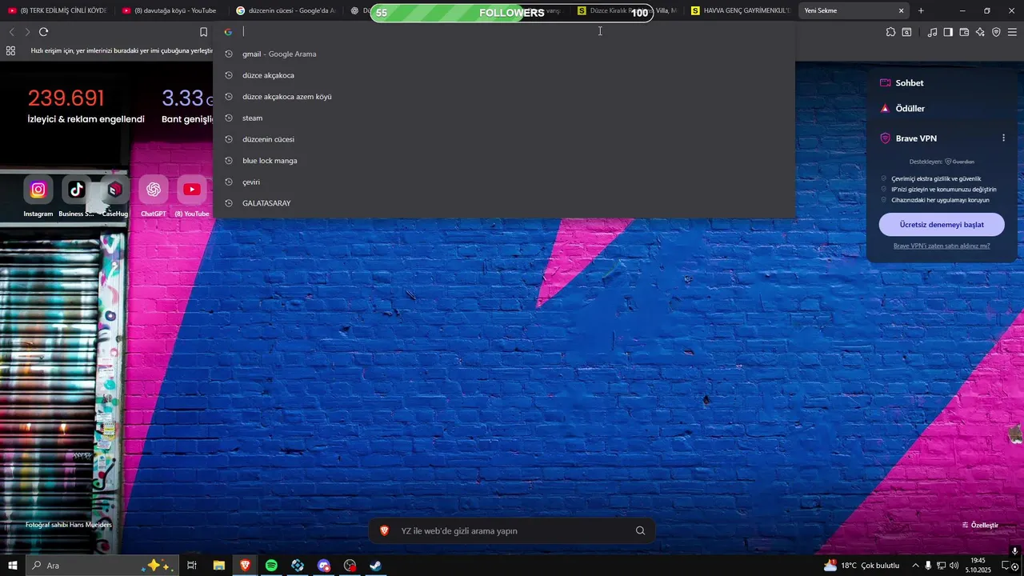The width and height of the screenshot is (1024, 576).
Task: Reload the page
Action: click(x=43, y=32)
